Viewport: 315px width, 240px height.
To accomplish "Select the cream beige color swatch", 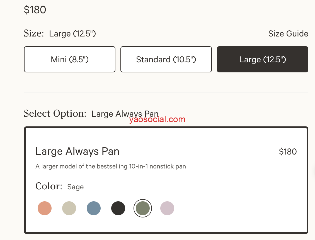I will (x=69, y=208).
